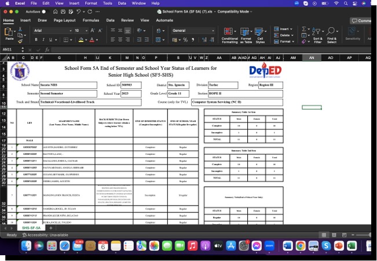Click the Save icon in title bar

(63, 12)
